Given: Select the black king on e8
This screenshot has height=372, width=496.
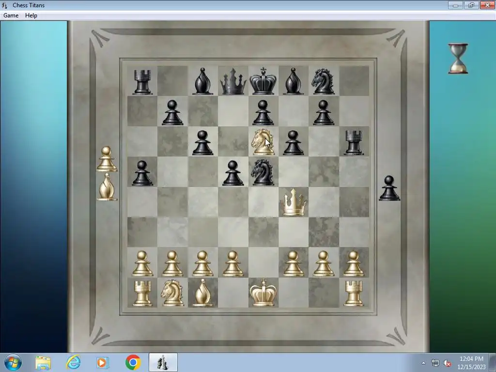Looking at the screenshot, I should (263, 81).
